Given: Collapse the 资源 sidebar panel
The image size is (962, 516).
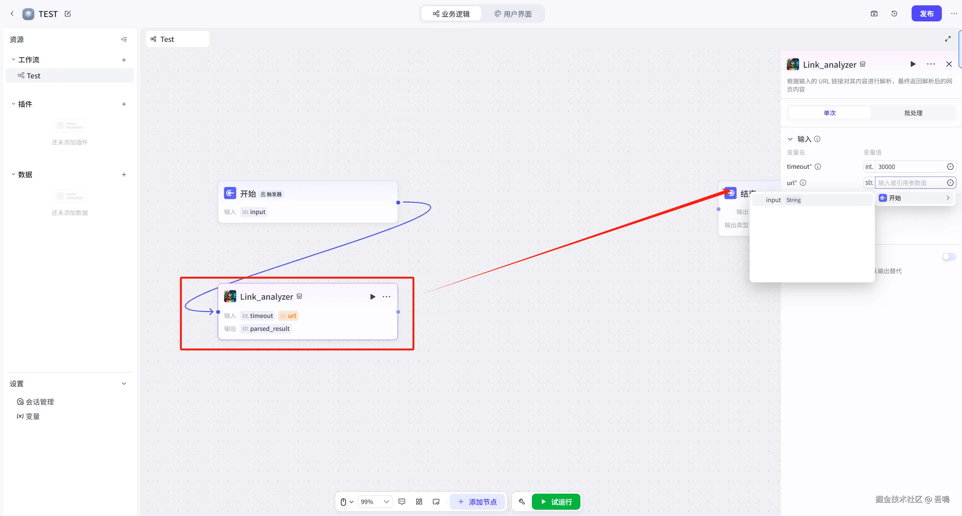Looking at the screenshot, I should click(x=124, y=39).
